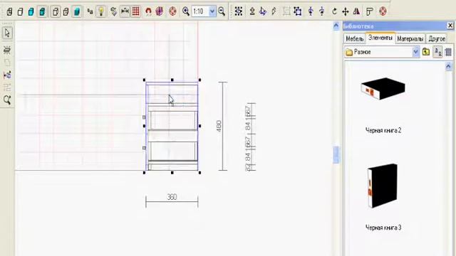Select the Черная книга 3 thumbnail
The height and width of the screenshot is (256, 456).
tap(383, 186)
